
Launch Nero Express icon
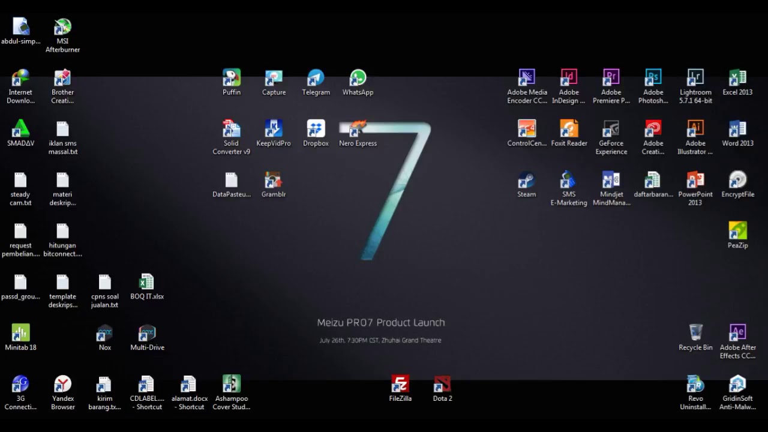click(x=358, y=129)
